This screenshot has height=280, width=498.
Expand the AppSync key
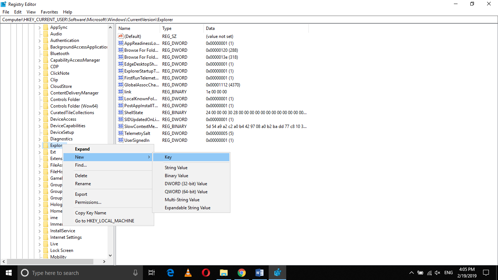click(40, 27)
